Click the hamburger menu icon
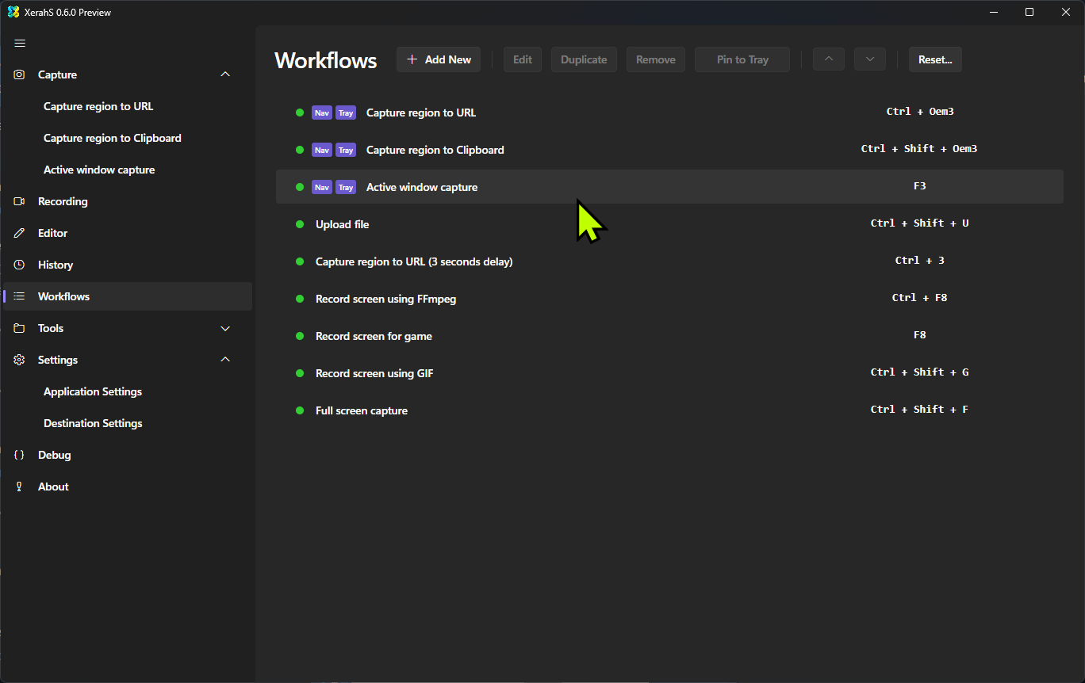Image resolution: width=1085 pixels, height=683 pixels. coord(21,43)
